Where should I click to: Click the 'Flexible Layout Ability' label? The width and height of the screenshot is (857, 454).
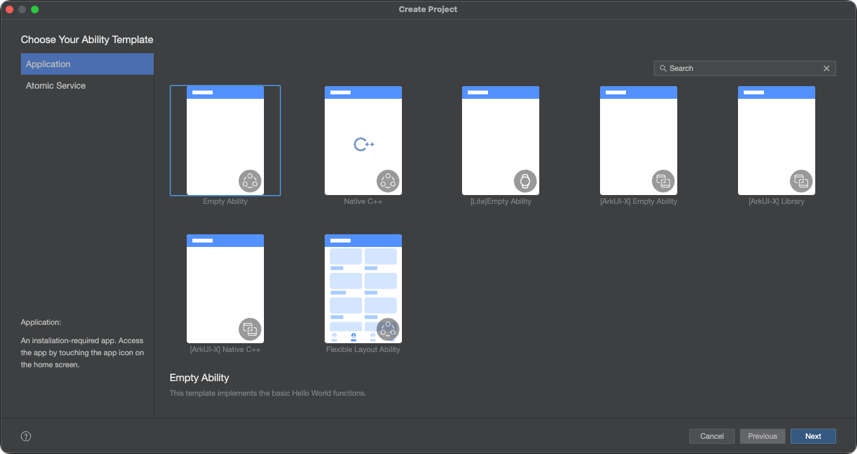click(363, 350)
